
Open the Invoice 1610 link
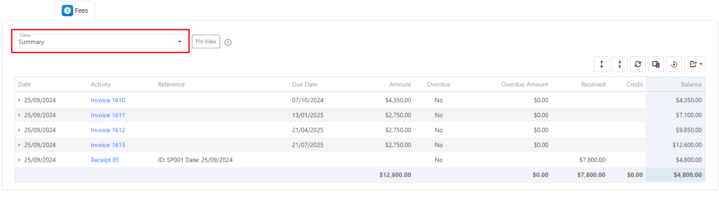tap(108, 100)
